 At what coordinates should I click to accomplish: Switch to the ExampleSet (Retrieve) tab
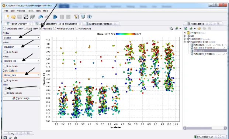[x=101, y=24]
